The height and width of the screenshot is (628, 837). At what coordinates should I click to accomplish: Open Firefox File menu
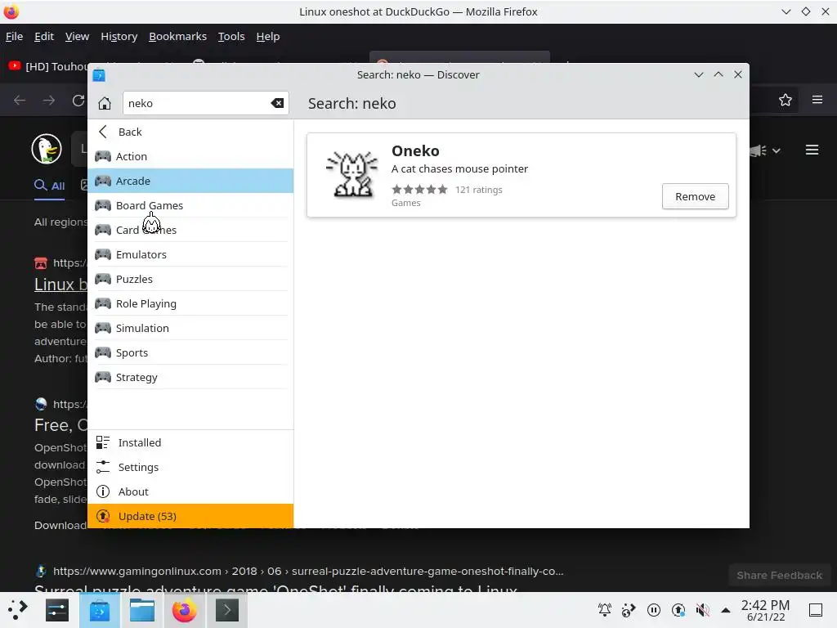click(x=14, y=36)
